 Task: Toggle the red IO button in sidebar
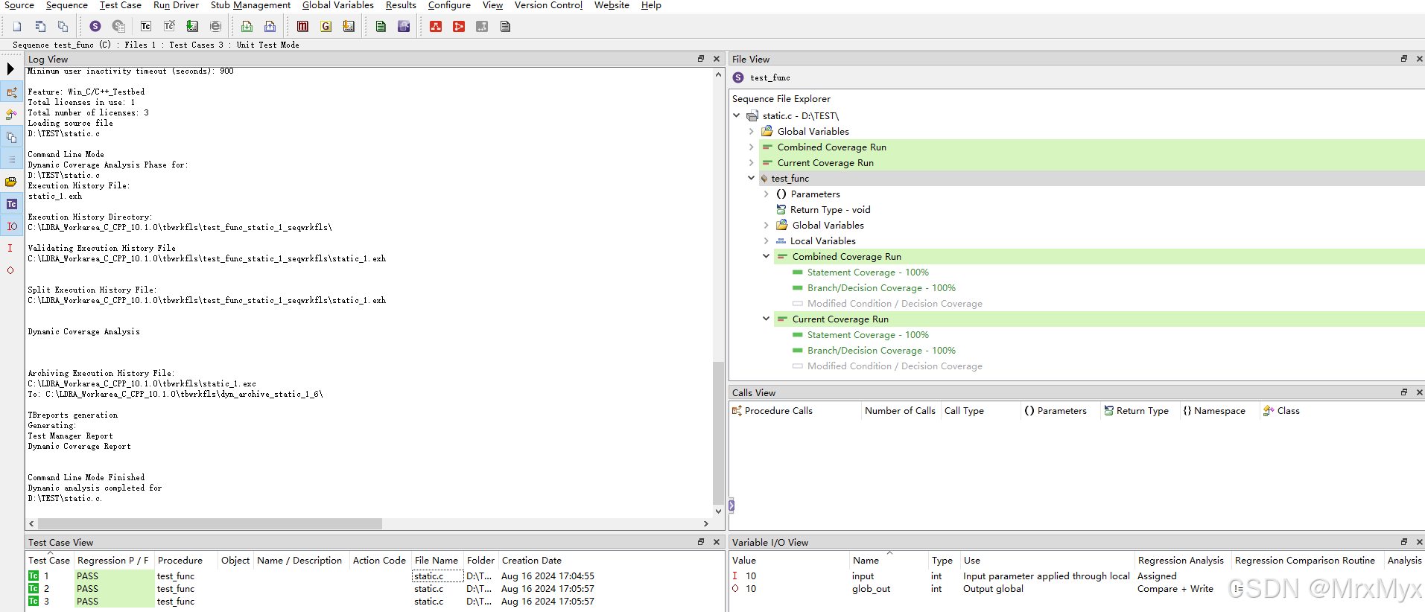click(x=12, y=226)
